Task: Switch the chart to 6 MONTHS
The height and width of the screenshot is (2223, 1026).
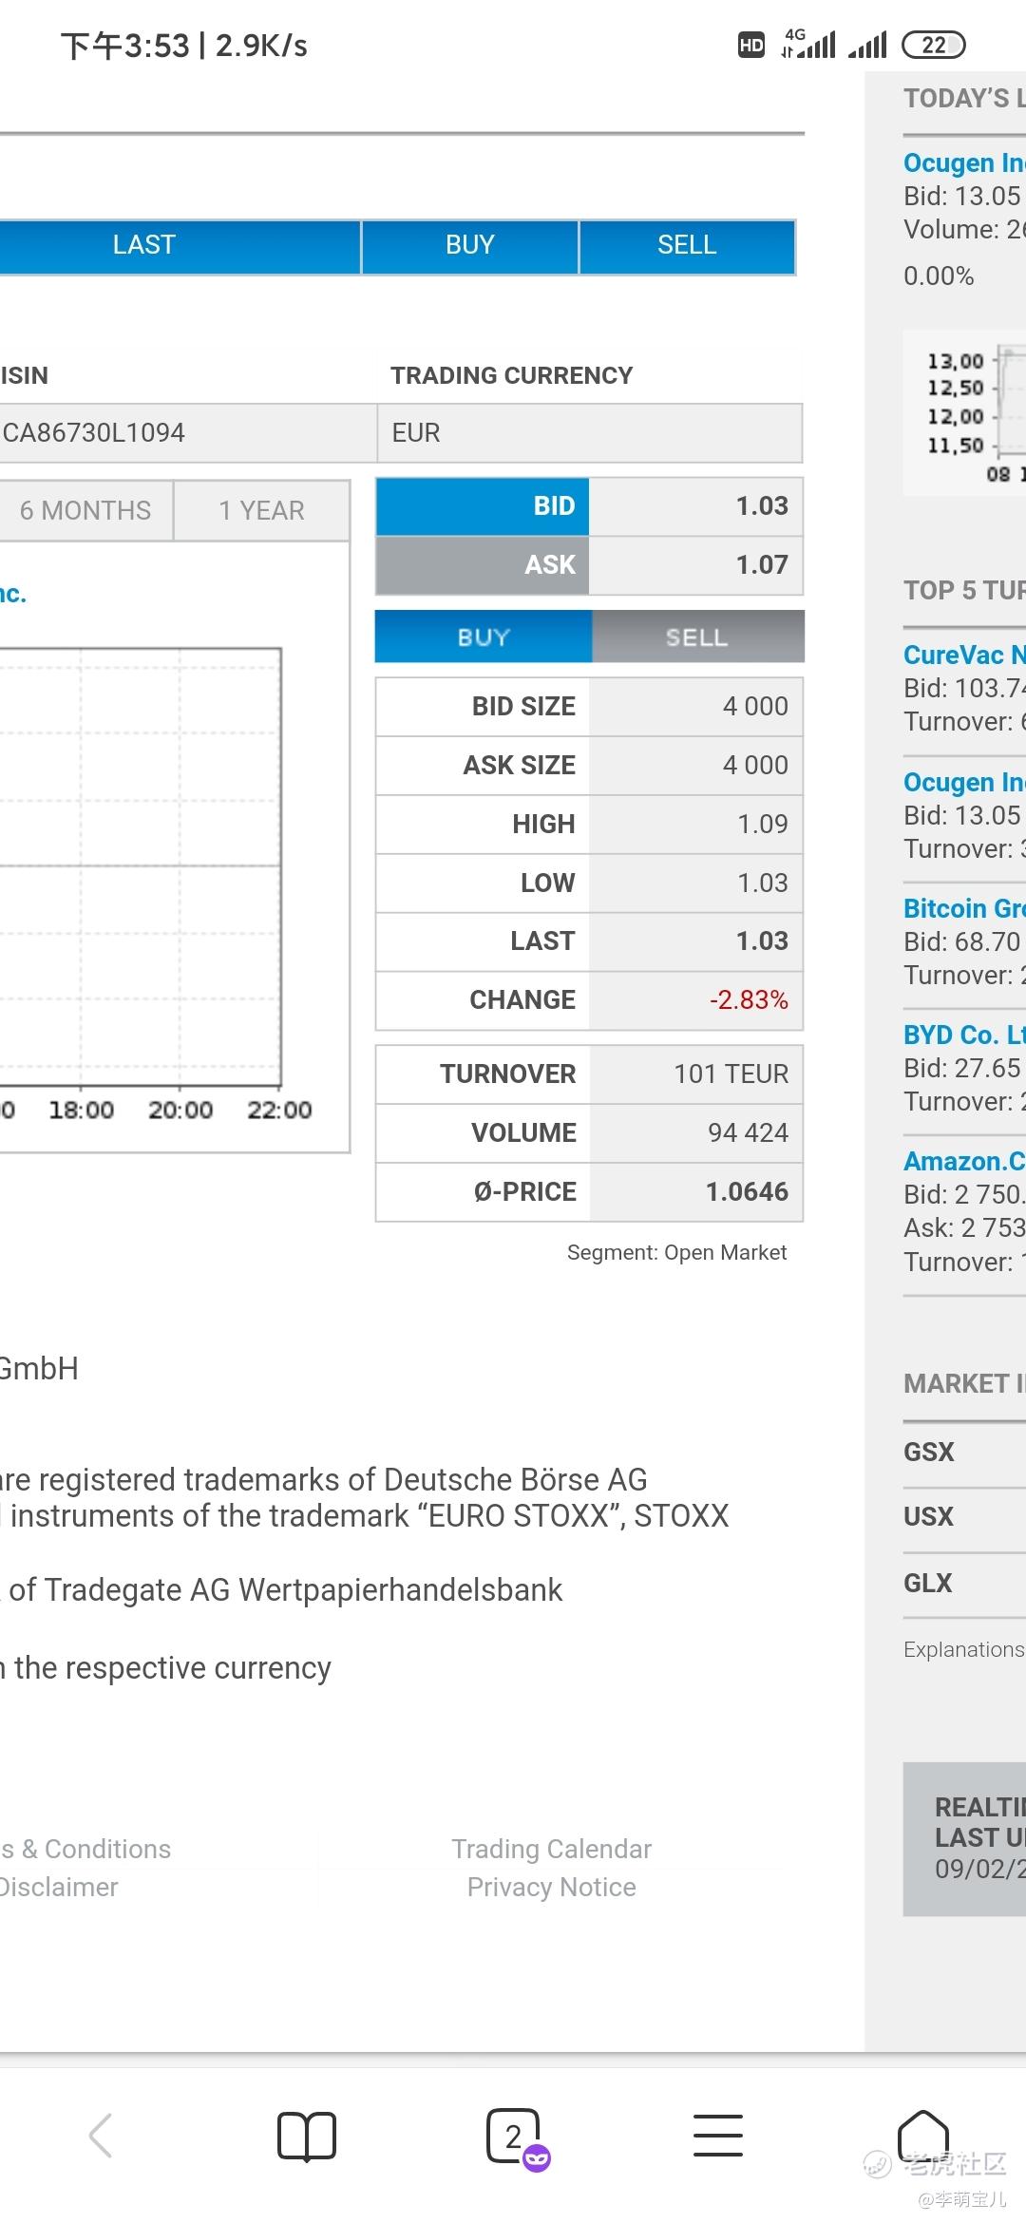Action: (x=85, y=511)
